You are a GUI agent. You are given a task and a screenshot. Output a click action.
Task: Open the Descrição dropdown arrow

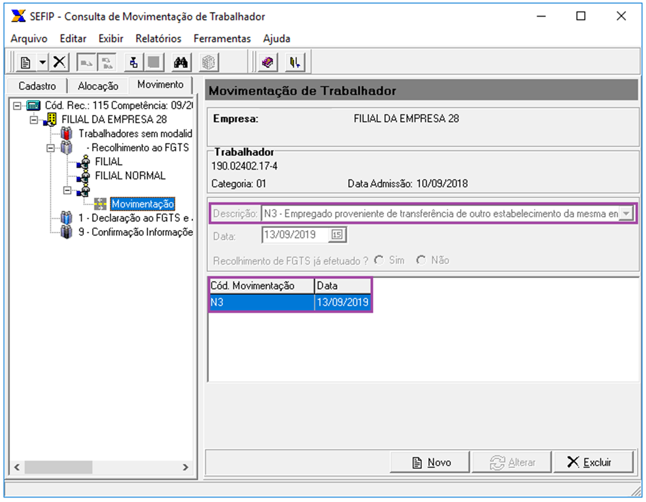(x=626, y=214)
